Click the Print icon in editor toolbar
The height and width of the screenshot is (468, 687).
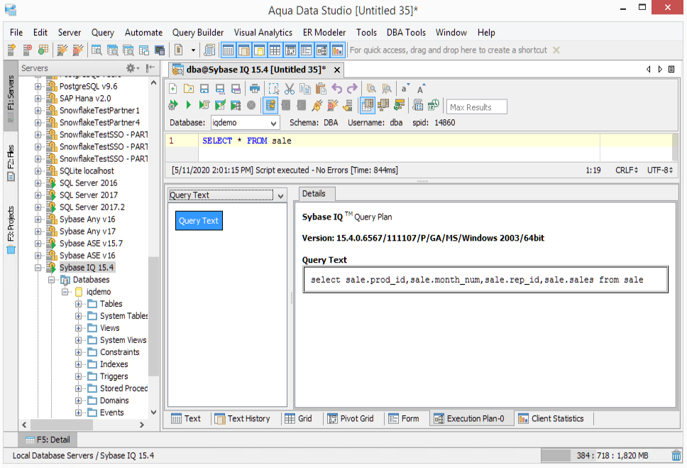[x=254, y=89]
